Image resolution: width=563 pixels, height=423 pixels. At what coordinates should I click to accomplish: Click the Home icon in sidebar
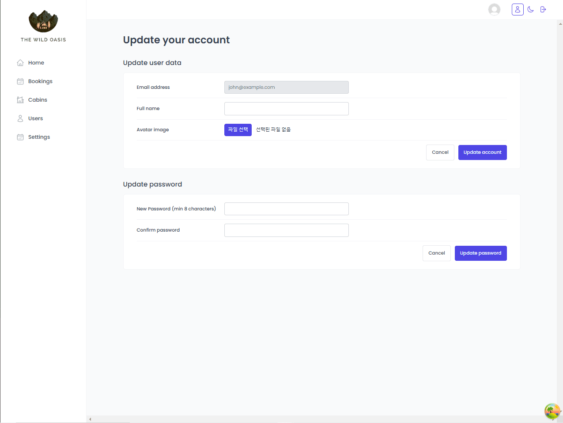[20, 63]
